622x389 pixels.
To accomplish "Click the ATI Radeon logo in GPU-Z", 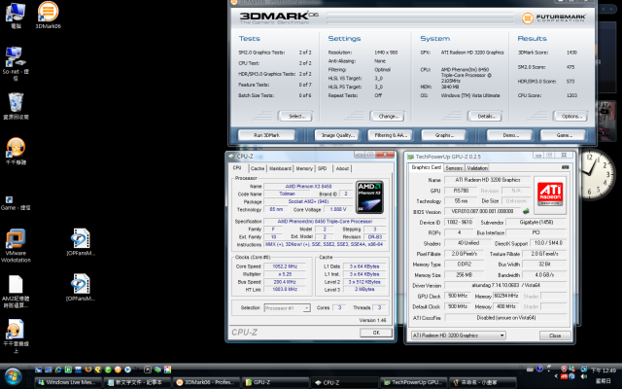I will (550, 194).
